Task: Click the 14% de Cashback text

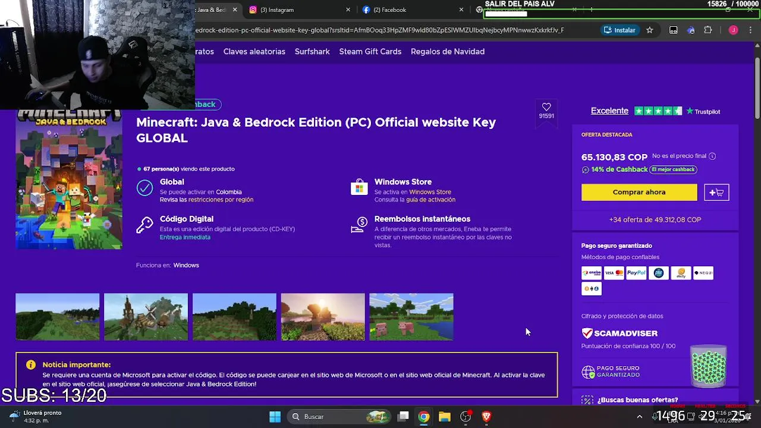Action: tap(620, 169)
